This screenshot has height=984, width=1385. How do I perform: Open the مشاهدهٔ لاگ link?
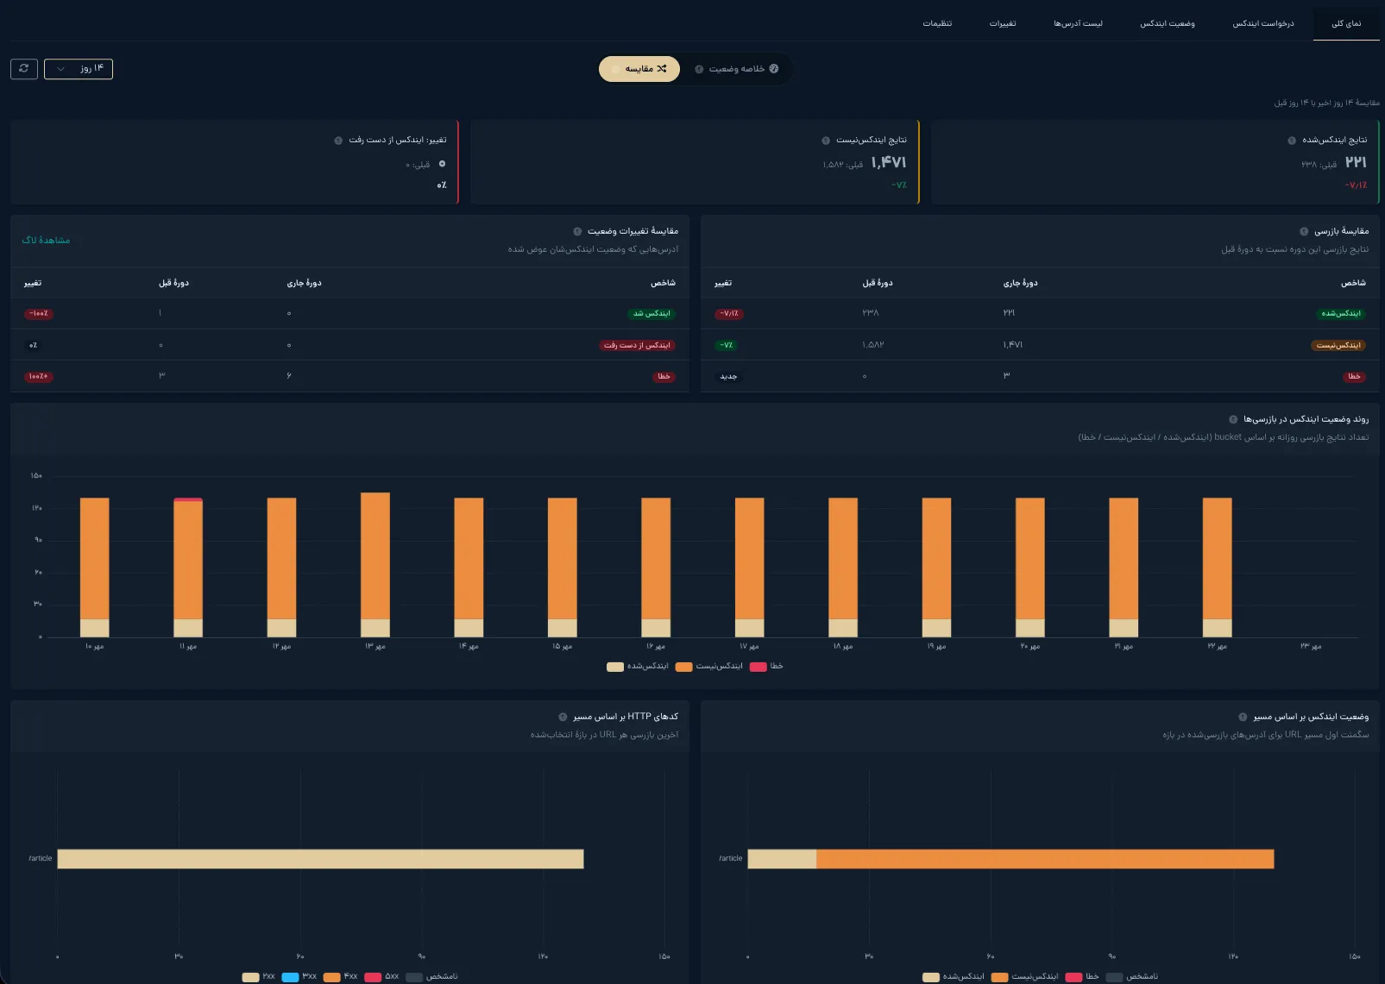pos(46,241)
